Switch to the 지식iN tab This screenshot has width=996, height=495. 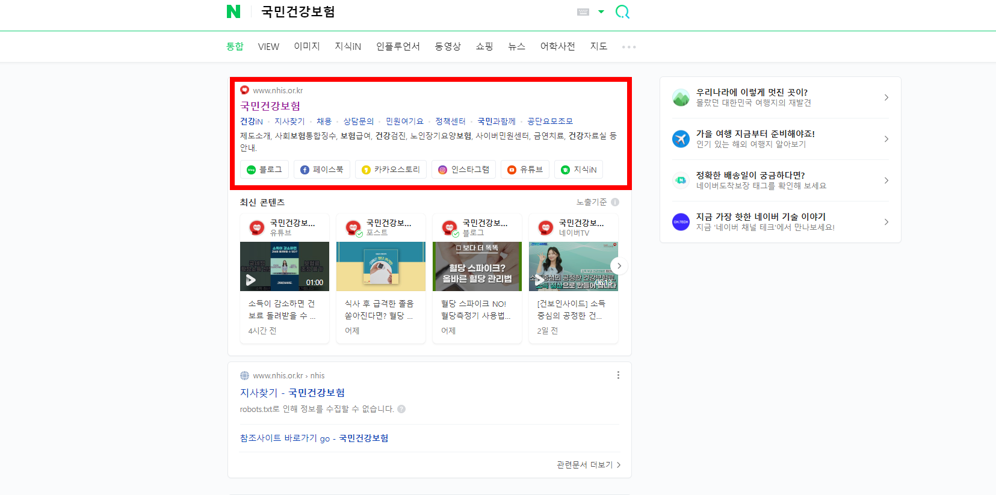tap(348, 46)
